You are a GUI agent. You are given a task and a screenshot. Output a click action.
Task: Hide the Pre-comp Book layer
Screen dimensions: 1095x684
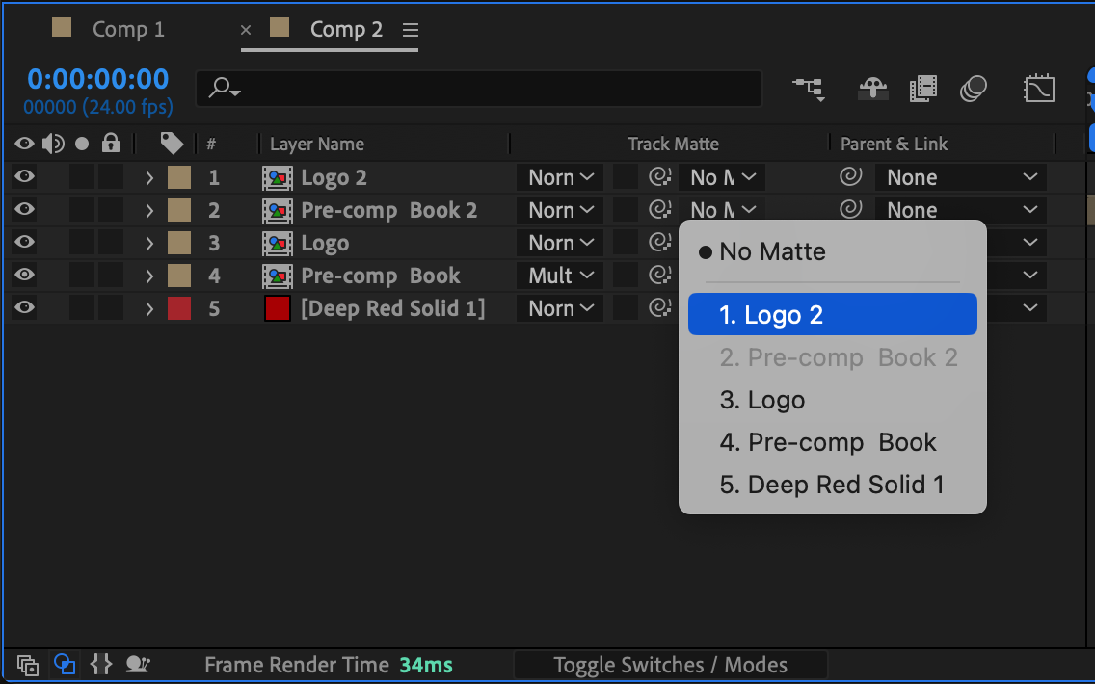[x=25, y=276]
